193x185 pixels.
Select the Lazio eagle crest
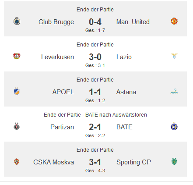174,56
